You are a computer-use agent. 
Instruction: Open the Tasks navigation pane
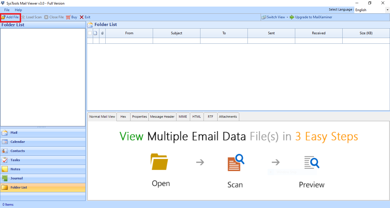coord(43,160)
